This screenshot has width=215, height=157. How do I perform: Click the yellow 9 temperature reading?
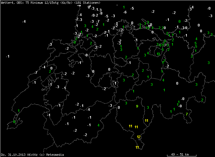137,106
